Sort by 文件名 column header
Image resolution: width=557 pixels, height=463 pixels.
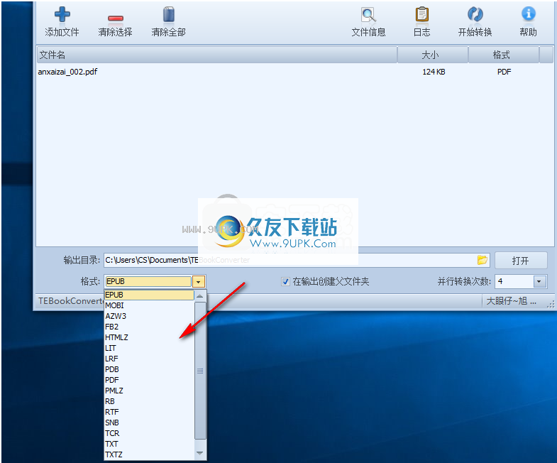216,55
